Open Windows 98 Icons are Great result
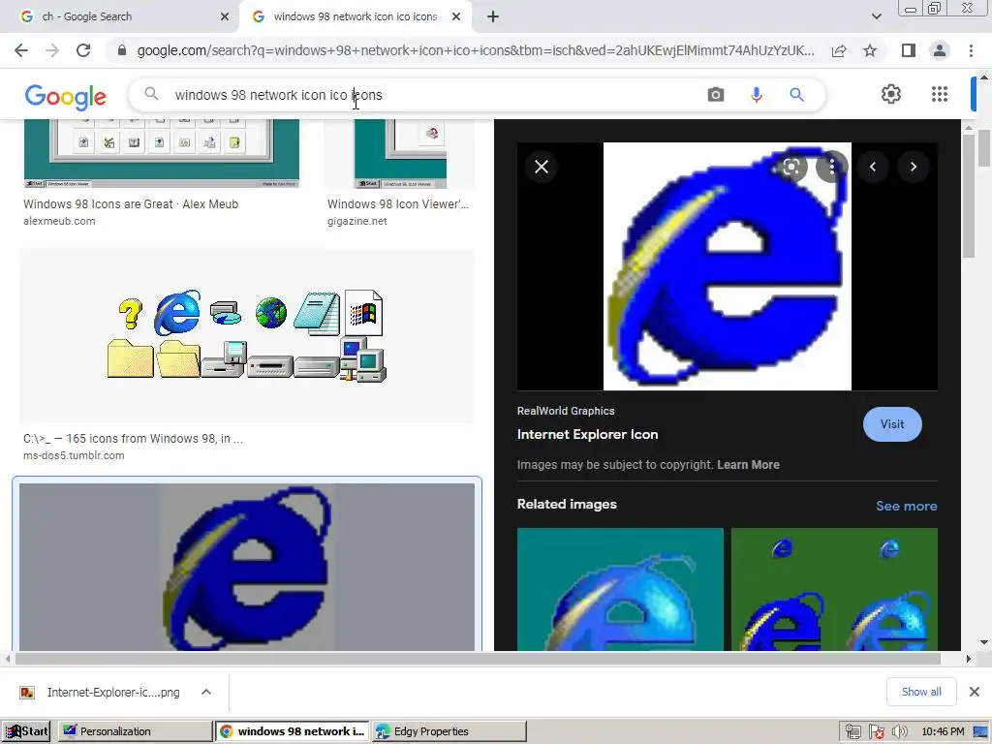 (131, 204)
